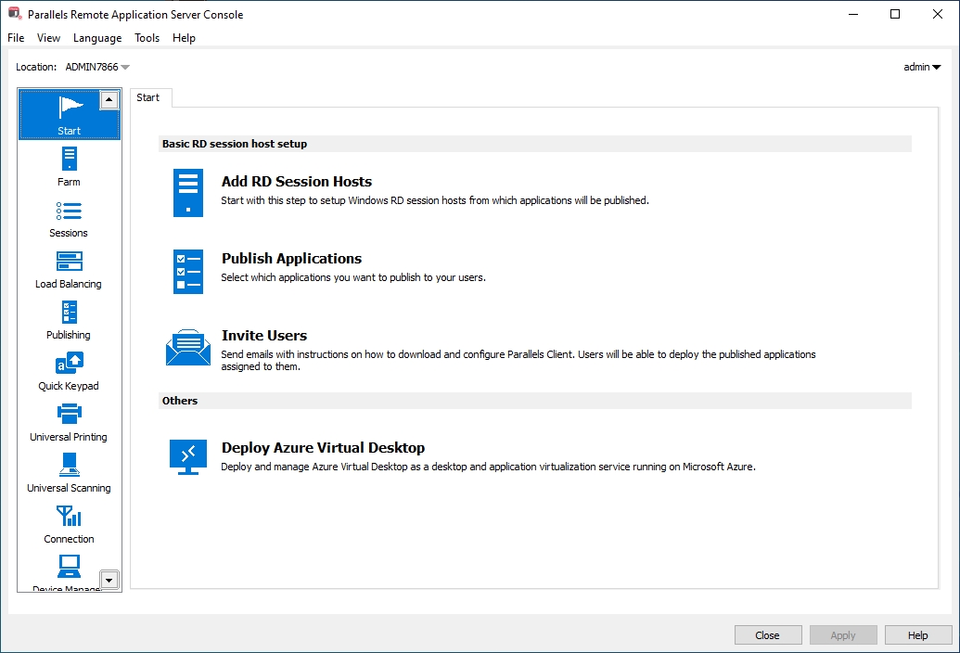This screenshot has width=960, height=653.
Task: Launch Deploy Azure Virtual Desktop
Action: (x=323, y=448)
